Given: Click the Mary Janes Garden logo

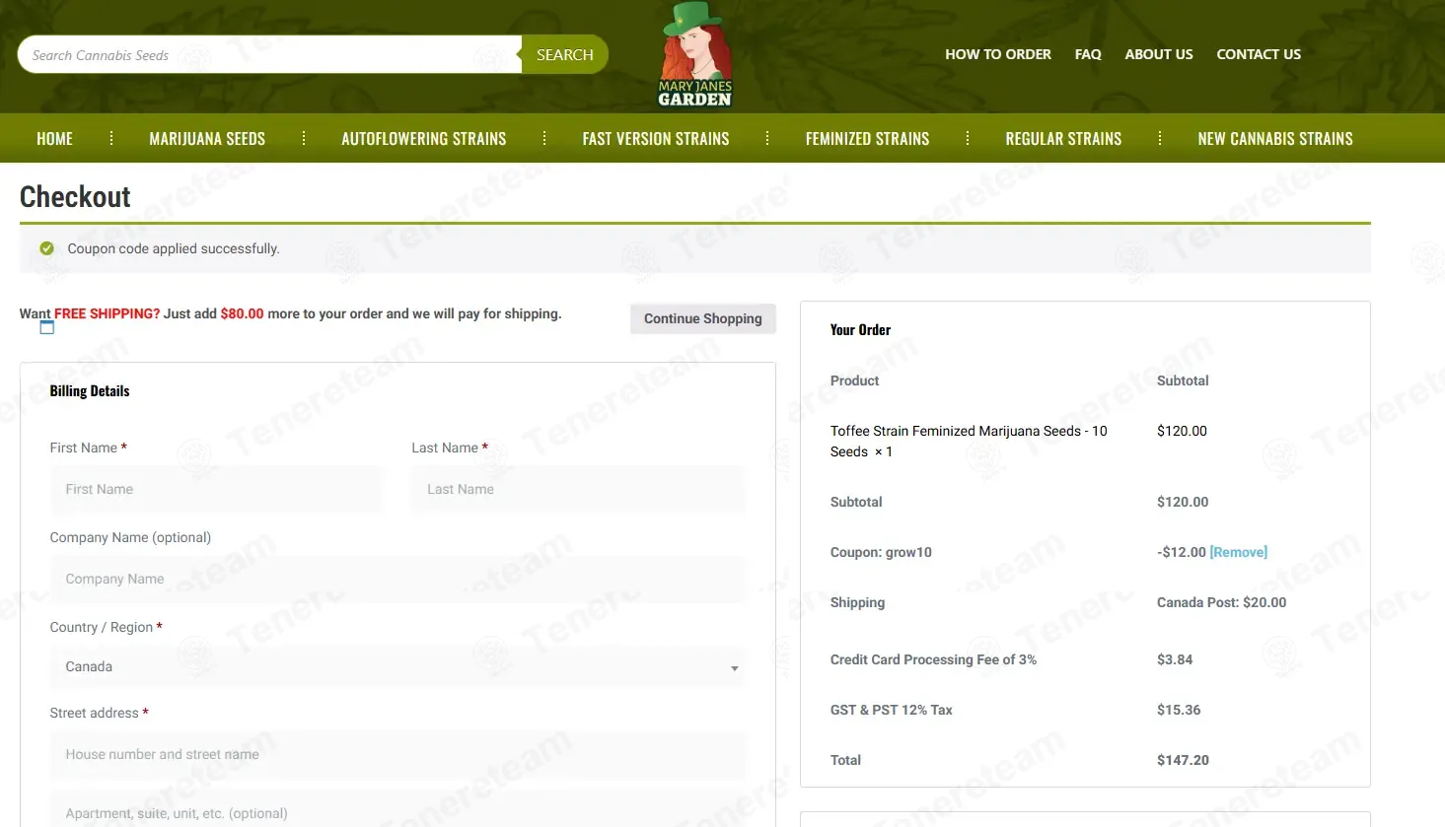Looking at the screenshot, I should coord(695,54).
